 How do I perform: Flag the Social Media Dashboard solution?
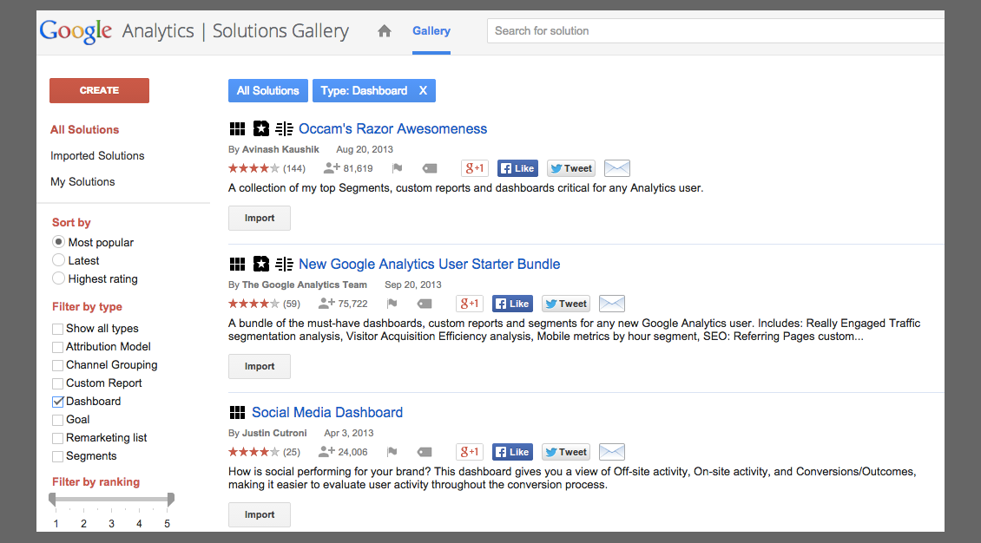click(x=392, y=452)
